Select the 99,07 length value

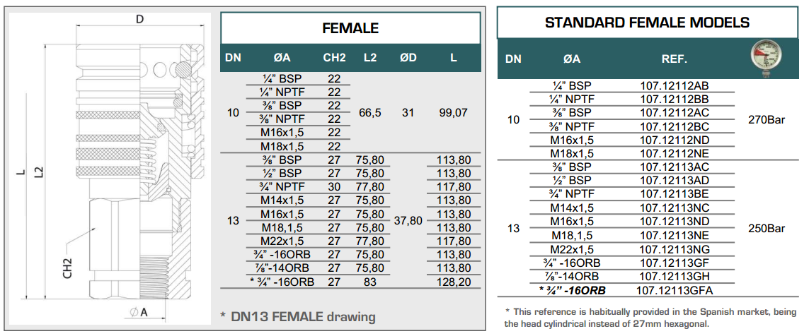point(453,112)
